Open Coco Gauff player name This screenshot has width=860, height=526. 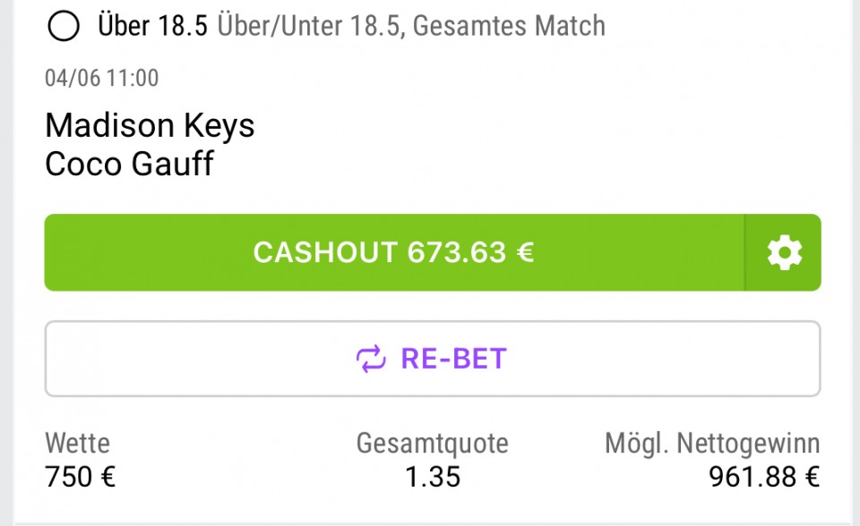point(129,164)
